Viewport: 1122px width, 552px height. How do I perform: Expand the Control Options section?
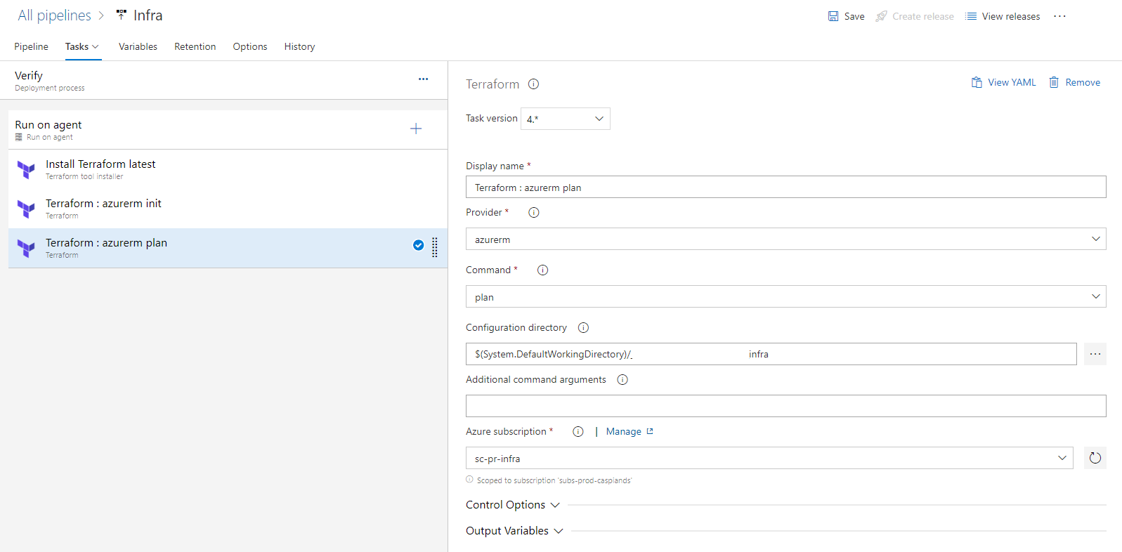pyautogui.click(x=513, y=505)
